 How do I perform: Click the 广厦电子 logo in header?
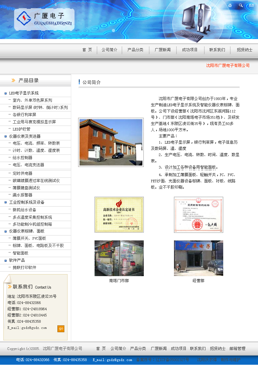(x=44, y=19)
